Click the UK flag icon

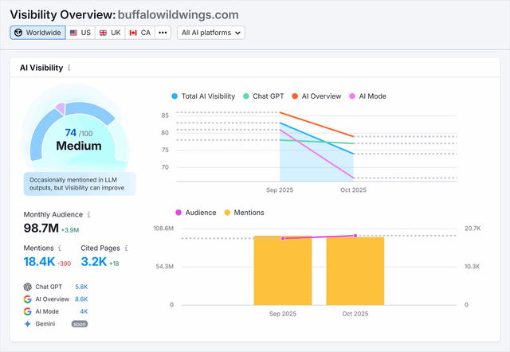103,33
